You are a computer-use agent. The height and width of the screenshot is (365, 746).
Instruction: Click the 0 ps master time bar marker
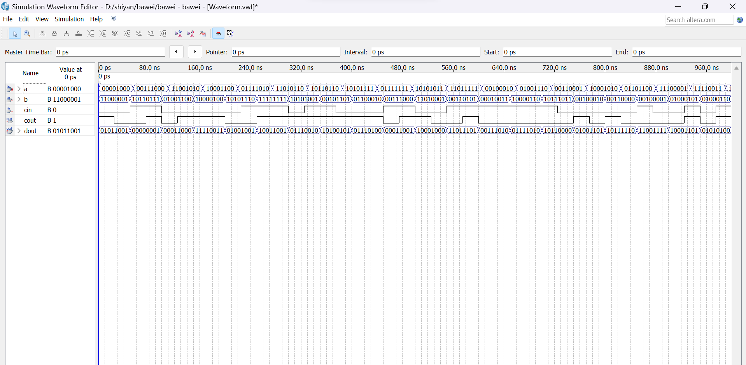[105, 76]
